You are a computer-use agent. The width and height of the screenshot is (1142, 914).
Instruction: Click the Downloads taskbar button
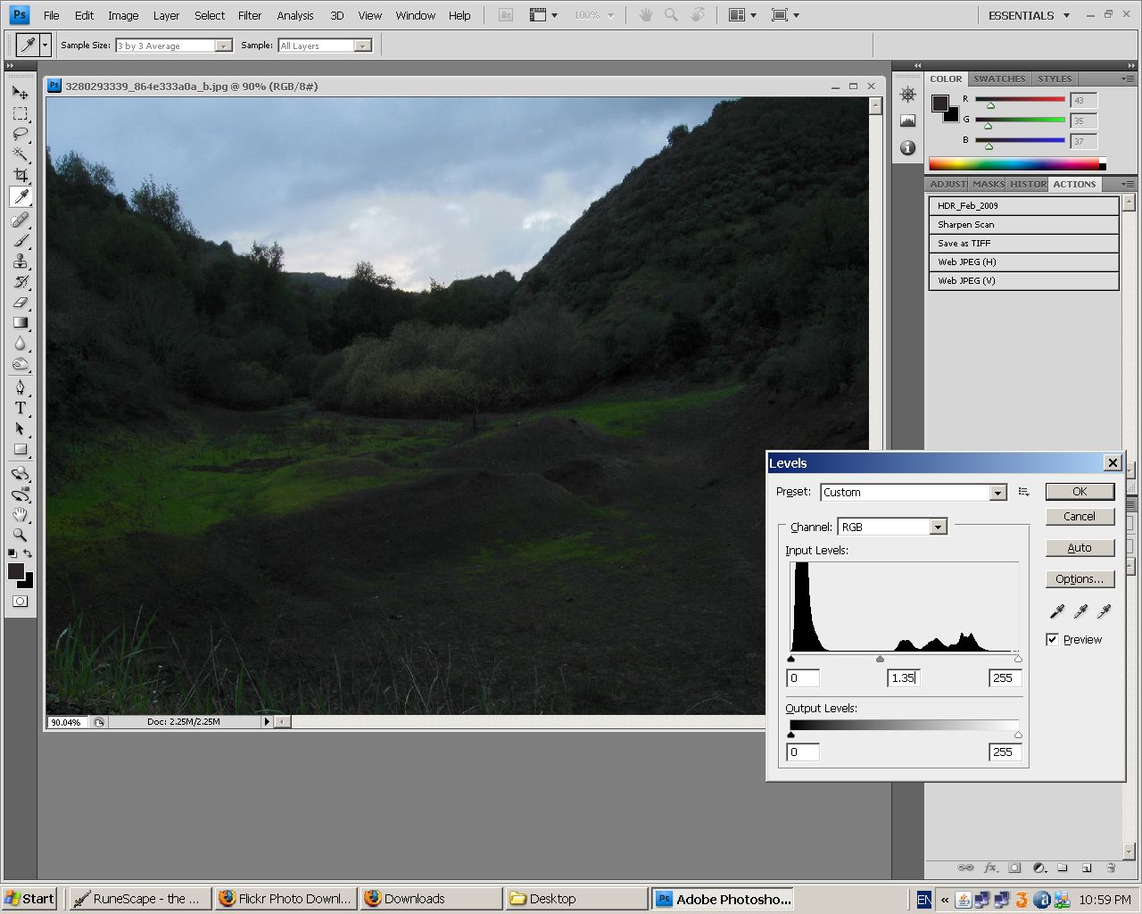pos(431,899)
